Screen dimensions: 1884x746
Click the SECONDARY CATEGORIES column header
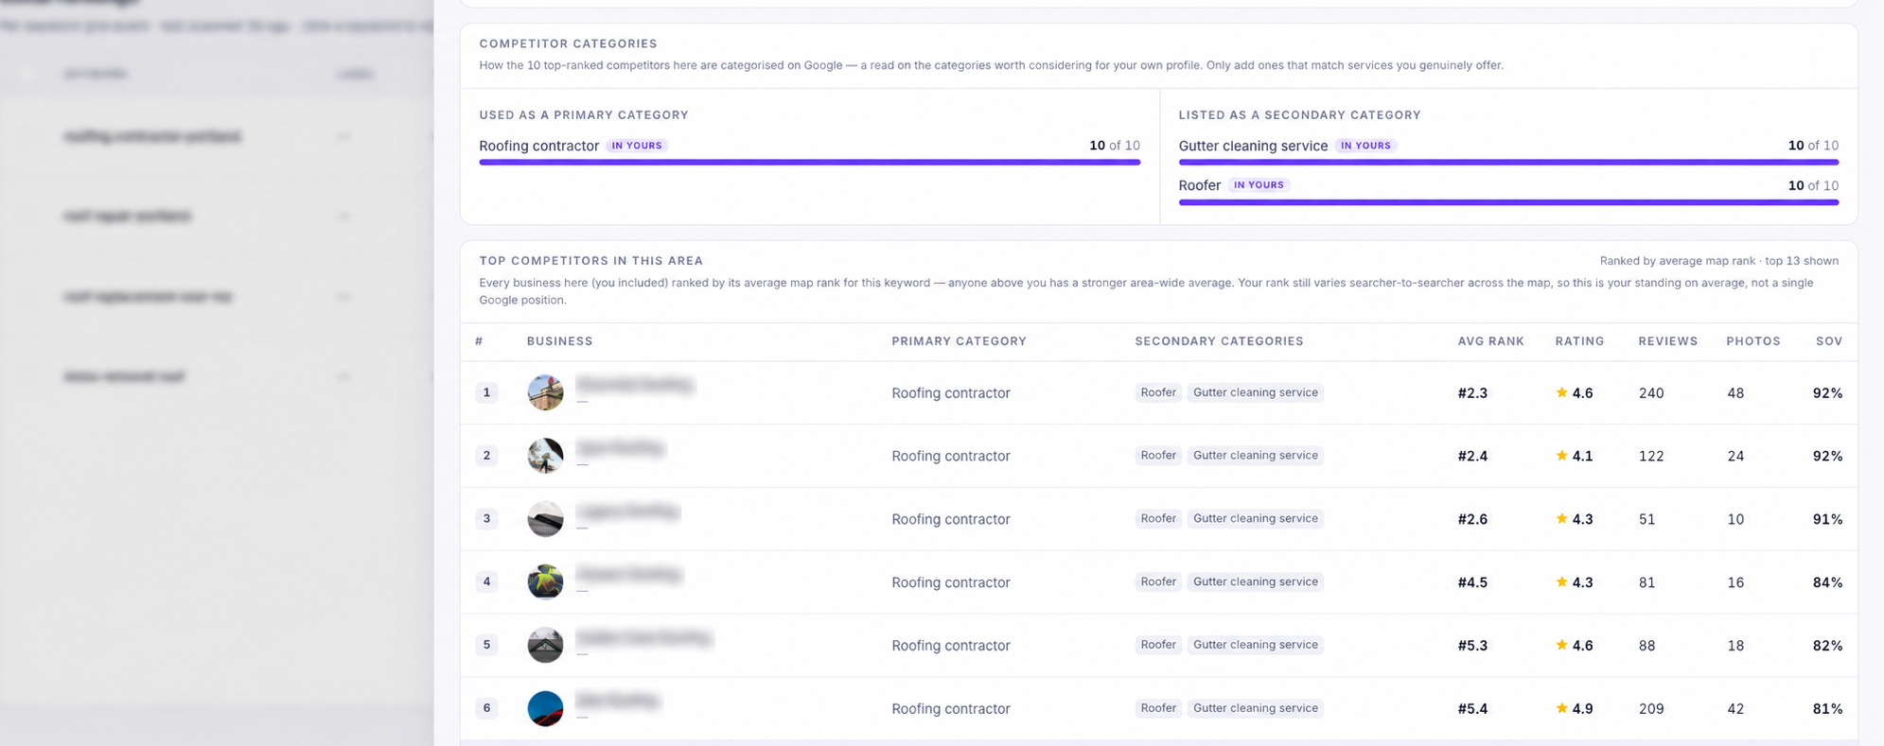pyautogui.click(x=1219, y=341)
